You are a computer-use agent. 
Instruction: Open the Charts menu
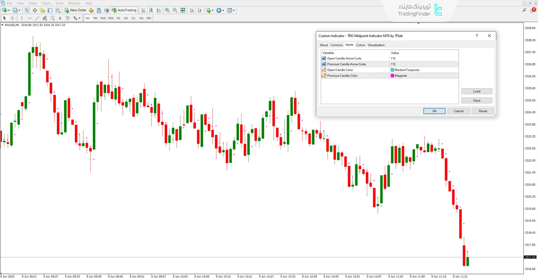46,3
